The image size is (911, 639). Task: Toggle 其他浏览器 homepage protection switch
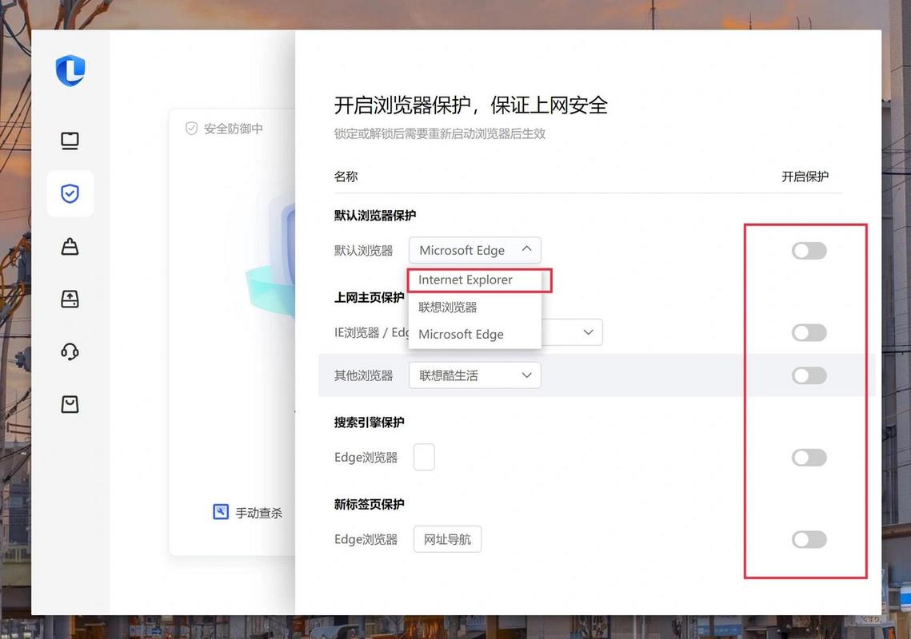click(809, 375)
